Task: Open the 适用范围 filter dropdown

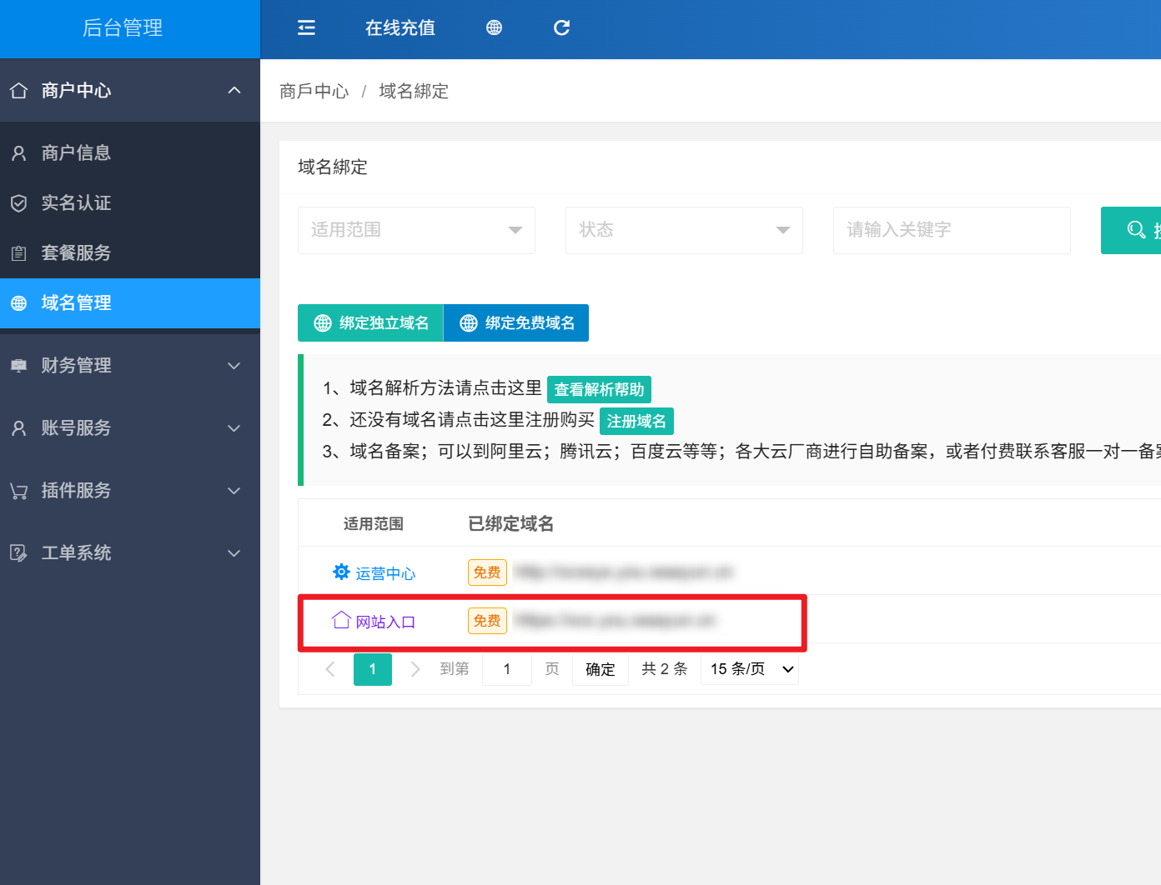Action: [x=416, y=230]
